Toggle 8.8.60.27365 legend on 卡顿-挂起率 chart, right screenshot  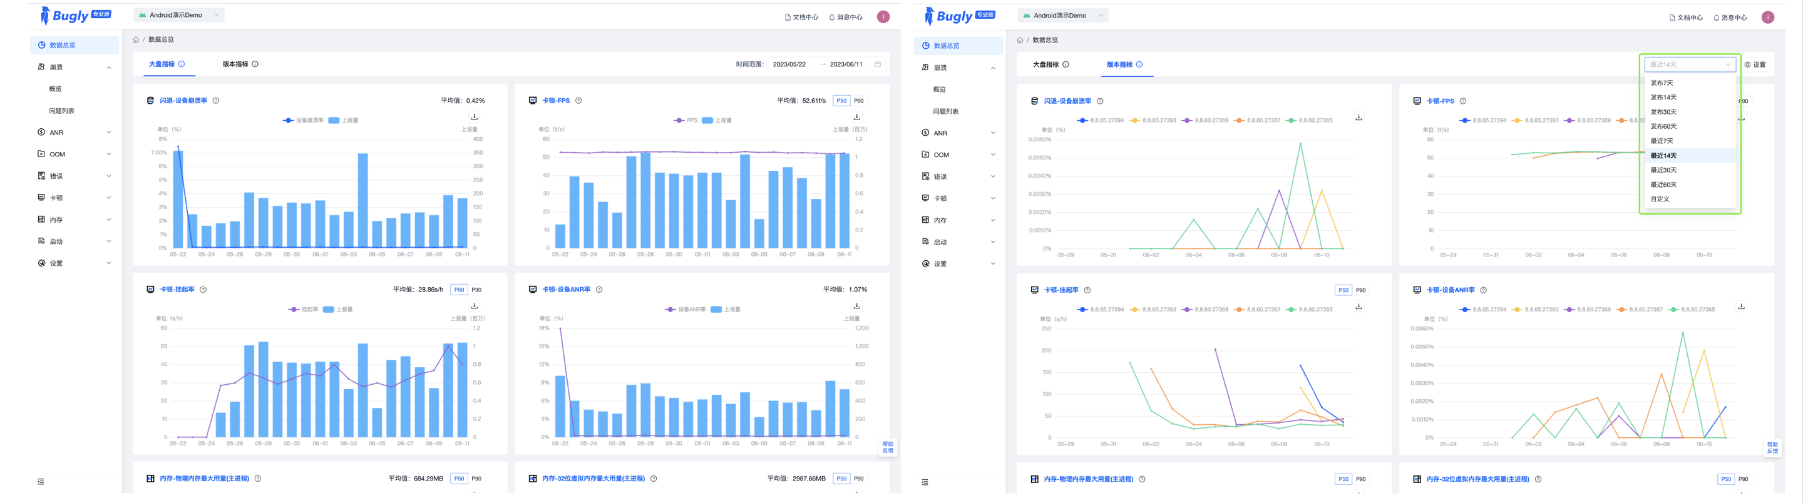[1309, 309]
